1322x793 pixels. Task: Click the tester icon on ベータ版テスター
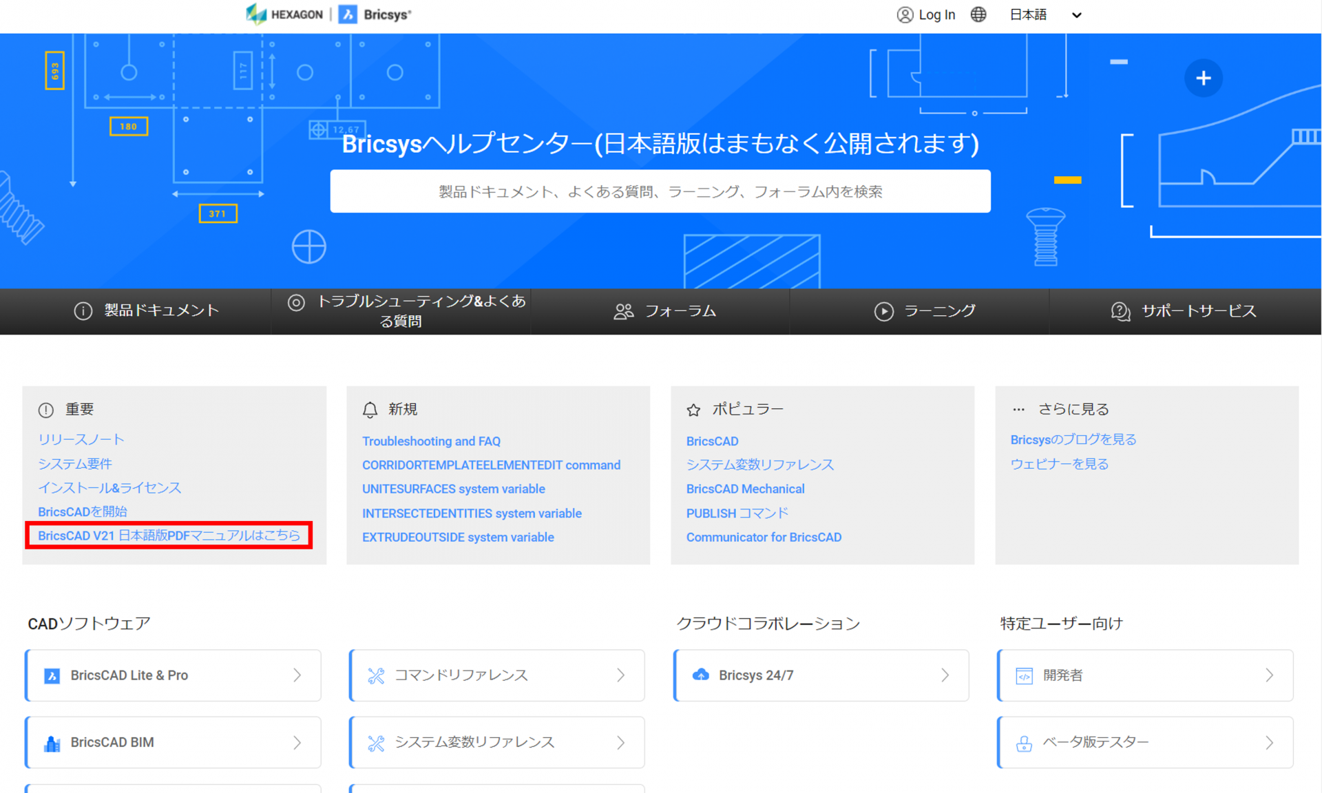(1024, 743)
